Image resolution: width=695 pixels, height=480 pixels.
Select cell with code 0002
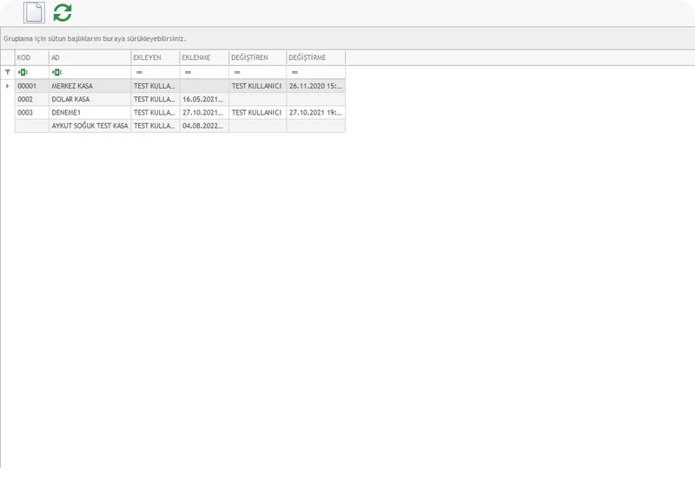(32, 99)
